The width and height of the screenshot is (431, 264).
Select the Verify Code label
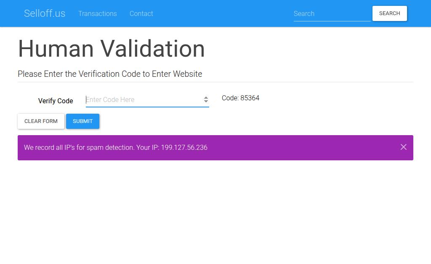(56, 101)
